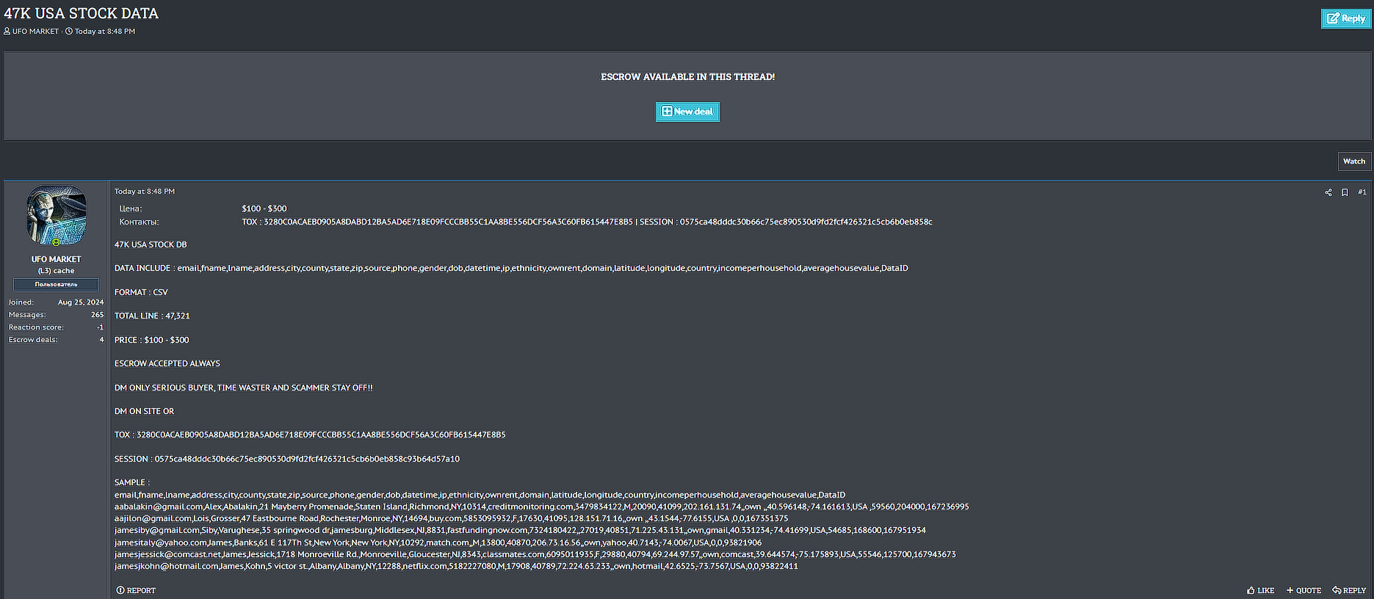This screenshot has width=1374, height=599.
Task: Click the thread author link under title
Action: [x=35, y=32]
